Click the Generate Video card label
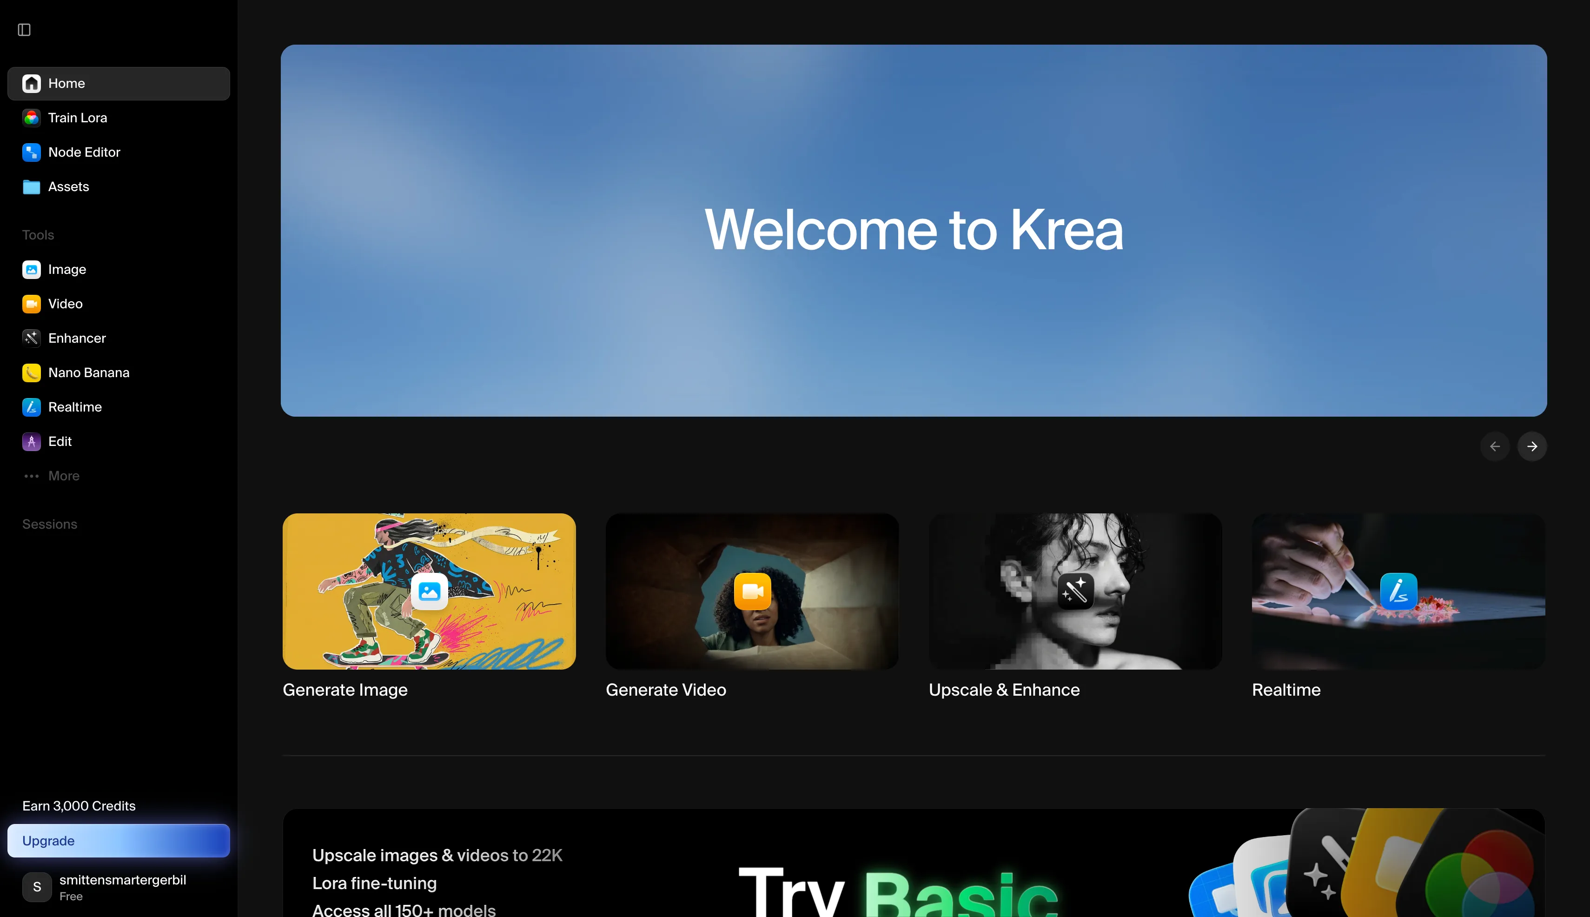Image resolution: width=1590 pixels, height=917 pixels. (x=666, y=690)
